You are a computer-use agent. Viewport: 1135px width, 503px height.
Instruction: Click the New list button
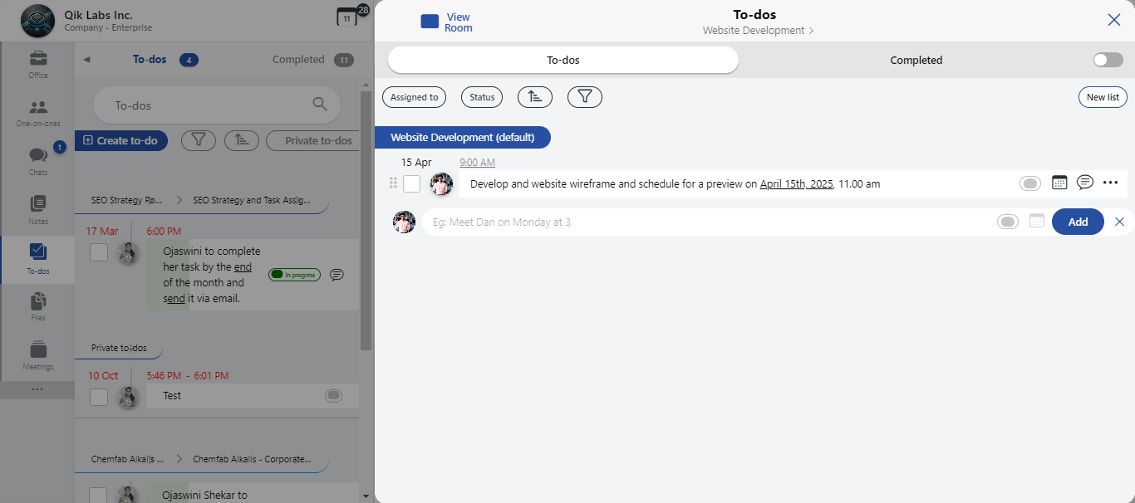click(x=1103, y=97)
